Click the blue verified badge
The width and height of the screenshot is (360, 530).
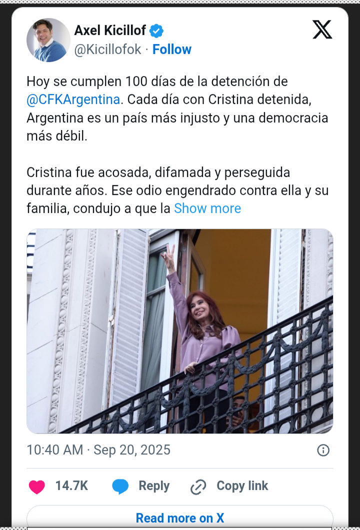click(156, 31)
